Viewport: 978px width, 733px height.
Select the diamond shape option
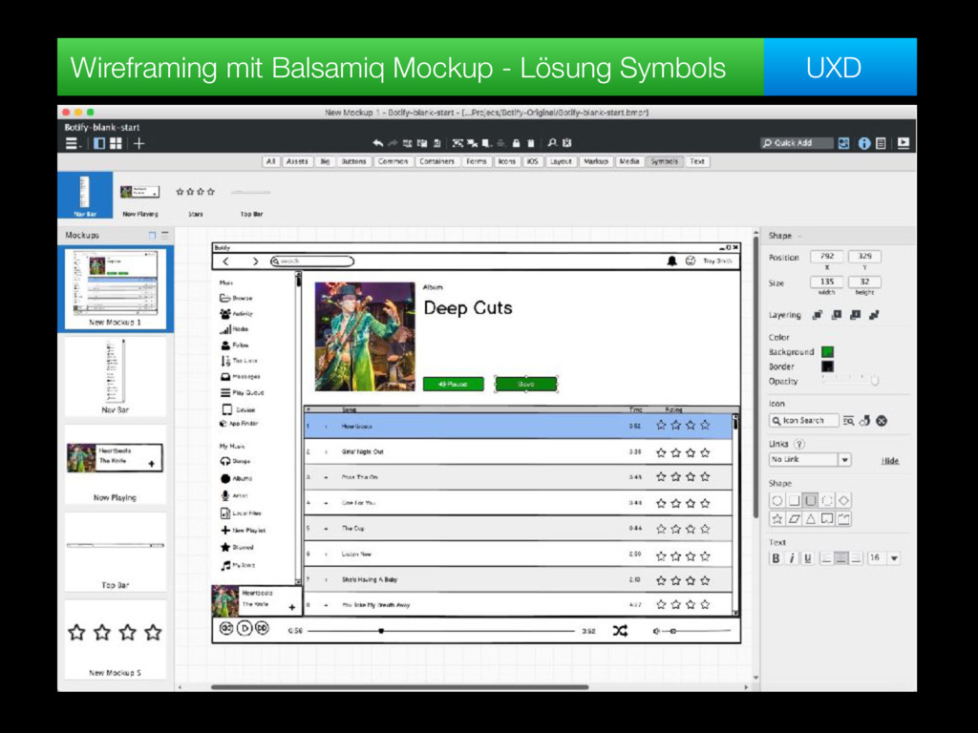pyautogui.click(x=844, y=500)
